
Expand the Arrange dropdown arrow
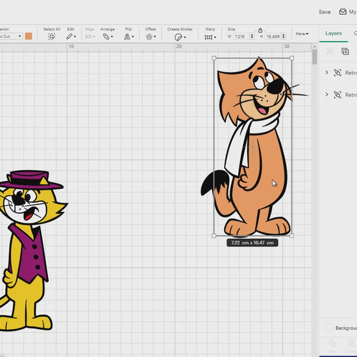(x=112, y=36)
